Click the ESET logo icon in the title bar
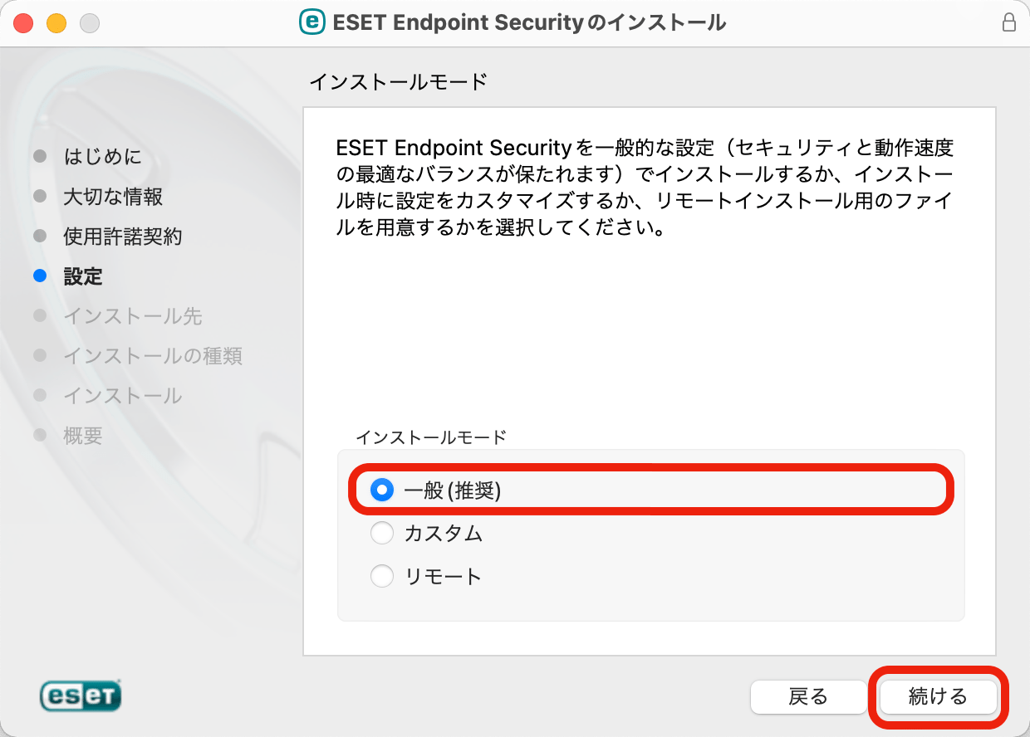1030x737 pixels. pyautogui.click(x=311, y=22)
